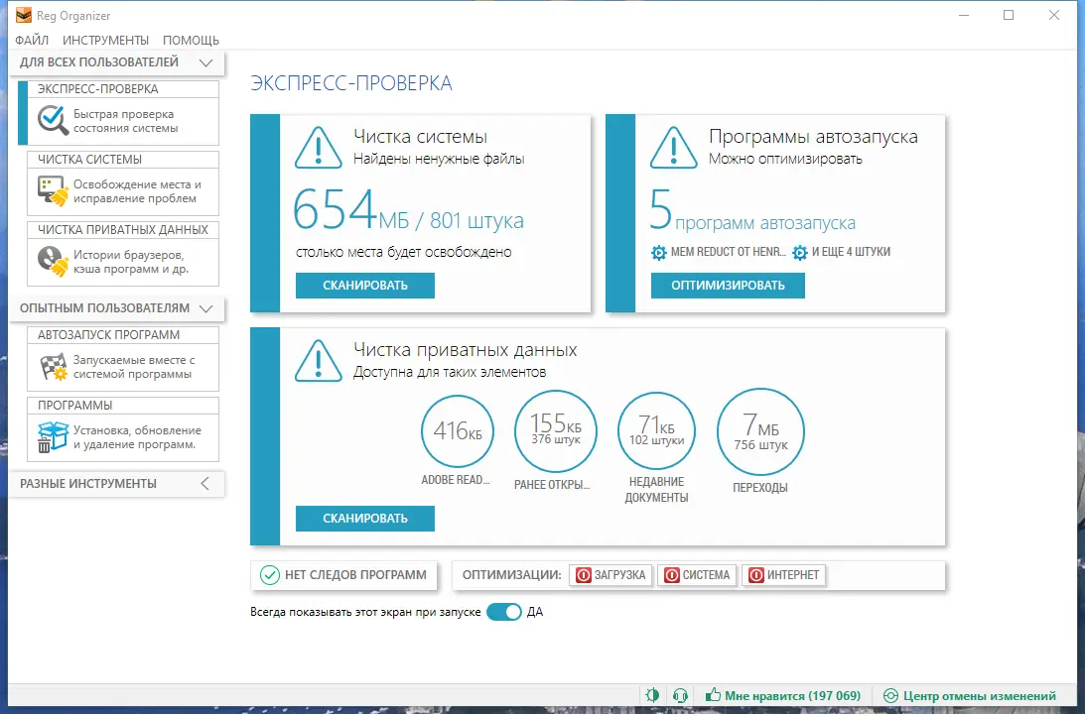1085x714 pixels.
Task: Click 'ОПТИМИЗАЦИИ:' label
Action: coord(511,575)
